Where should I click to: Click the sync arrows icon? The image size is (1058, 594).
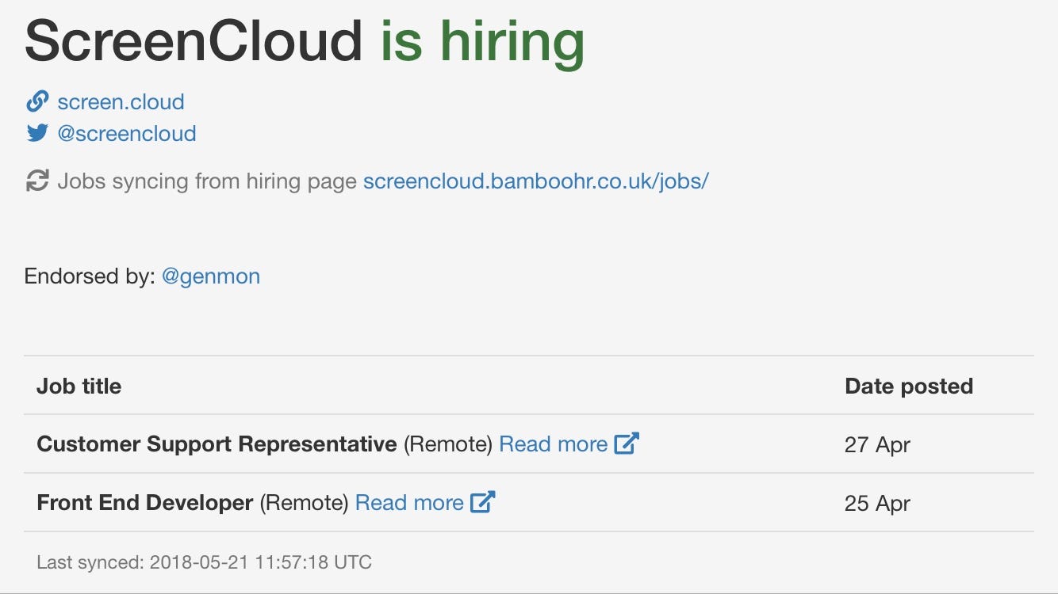click(x=37, y=181)
